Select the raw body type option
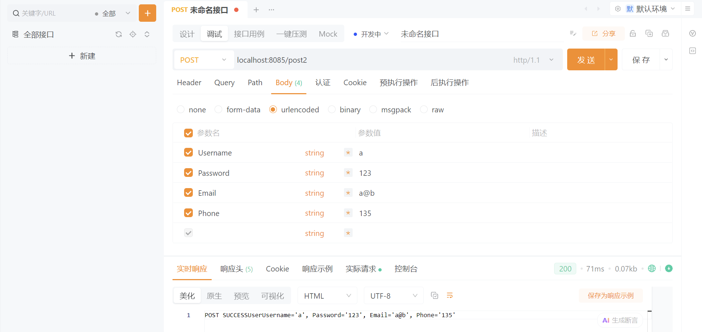 (424, 109)
